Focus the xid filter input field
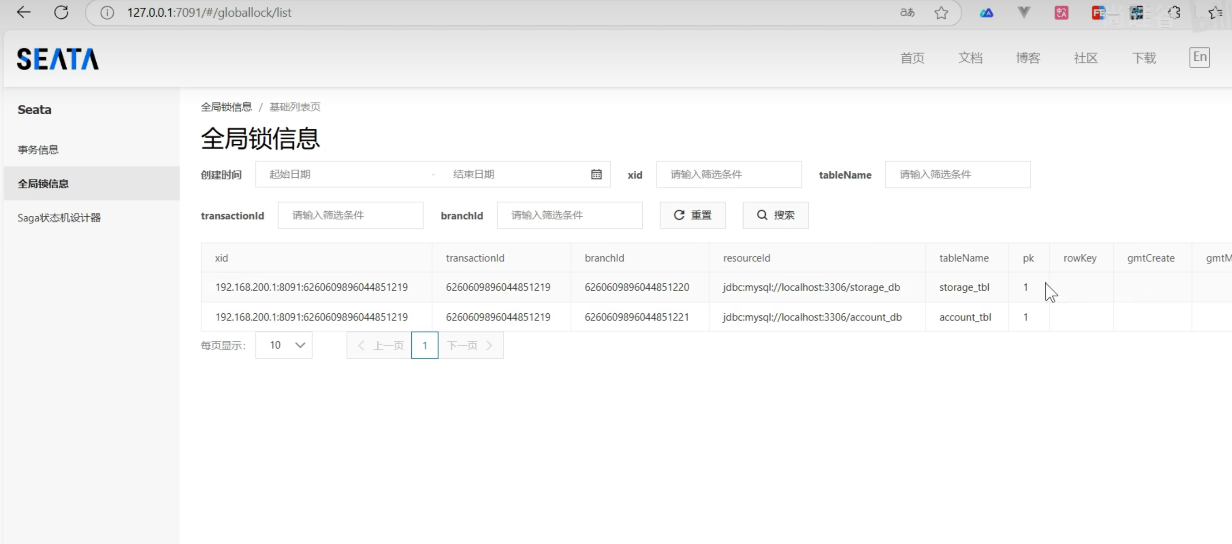 click(x=729, y=175)
